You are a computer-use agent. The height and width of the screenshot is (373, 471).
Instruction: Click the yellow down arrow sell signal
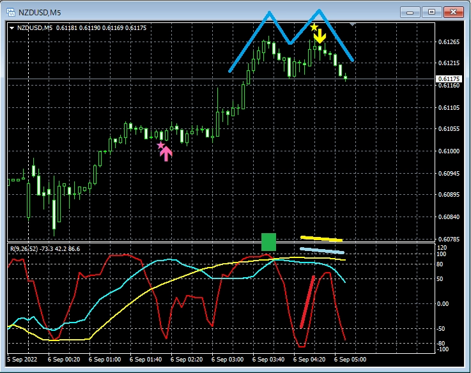point(320,35)
